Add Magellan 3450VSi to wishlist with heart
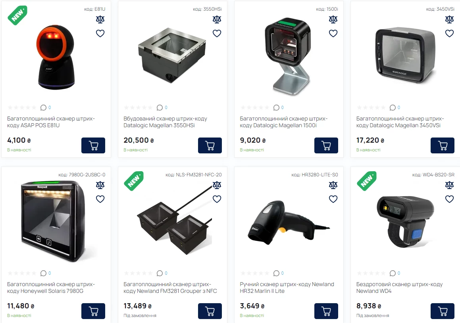Image resolution: width=460 pixels, height=323 pixels. coord(449,33)
